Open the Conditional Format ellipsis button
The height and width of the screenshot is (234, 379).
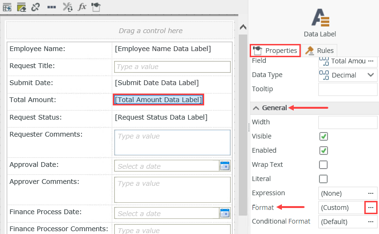click(370, 222)
